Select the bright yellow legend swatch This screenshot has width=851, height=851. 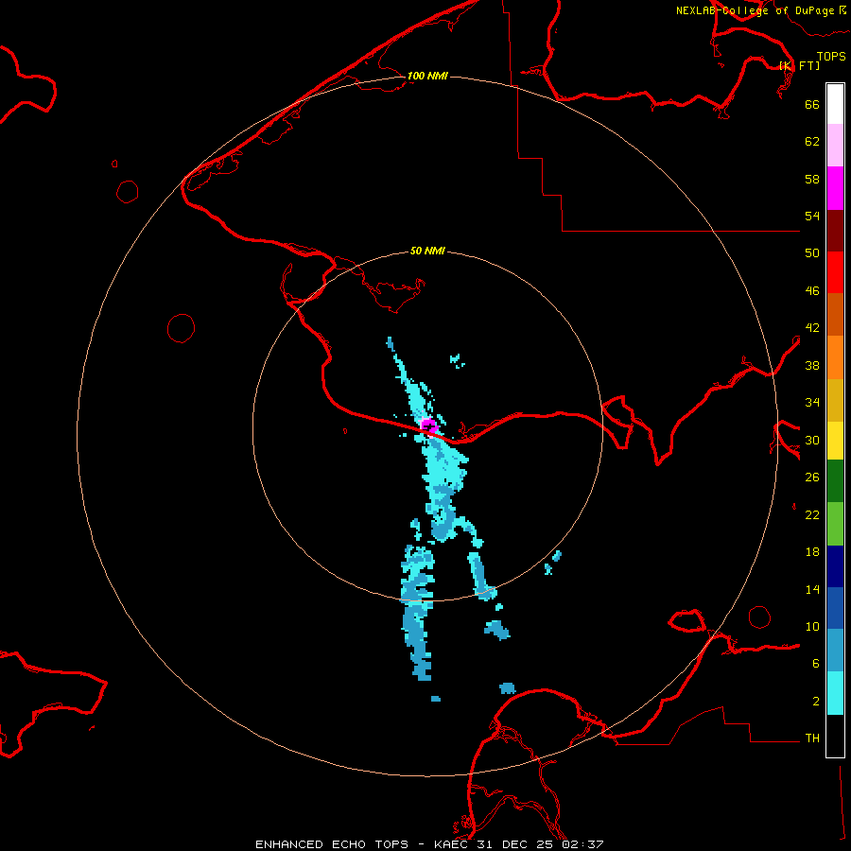coord(835,441)
